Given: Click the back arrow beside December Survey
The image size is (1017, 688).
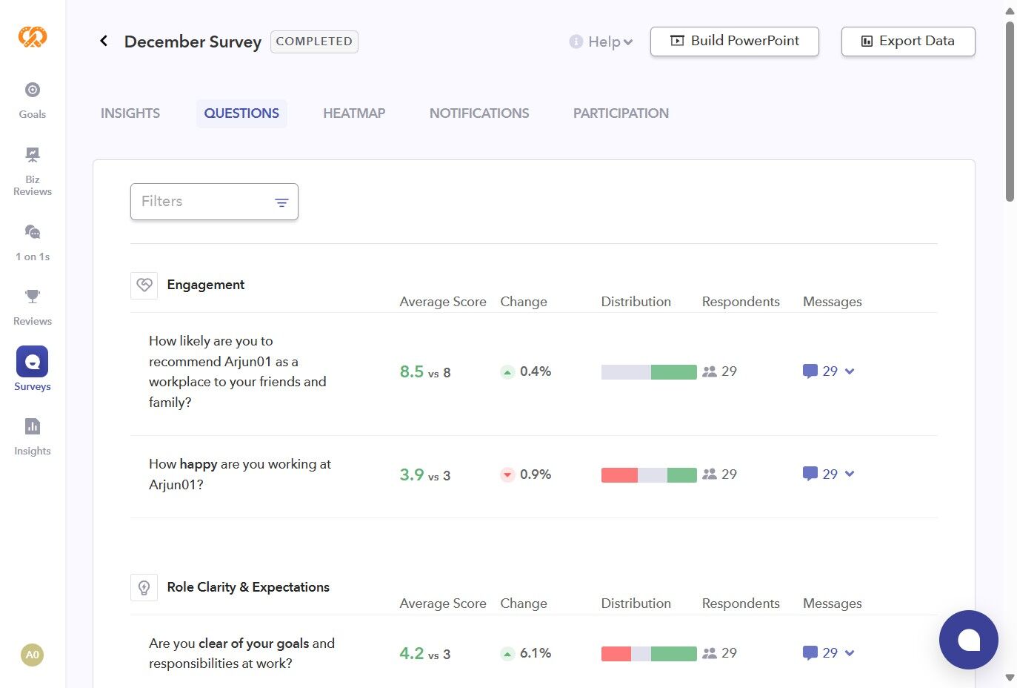Looking at the screenshot, I should (x=104, y=42).
